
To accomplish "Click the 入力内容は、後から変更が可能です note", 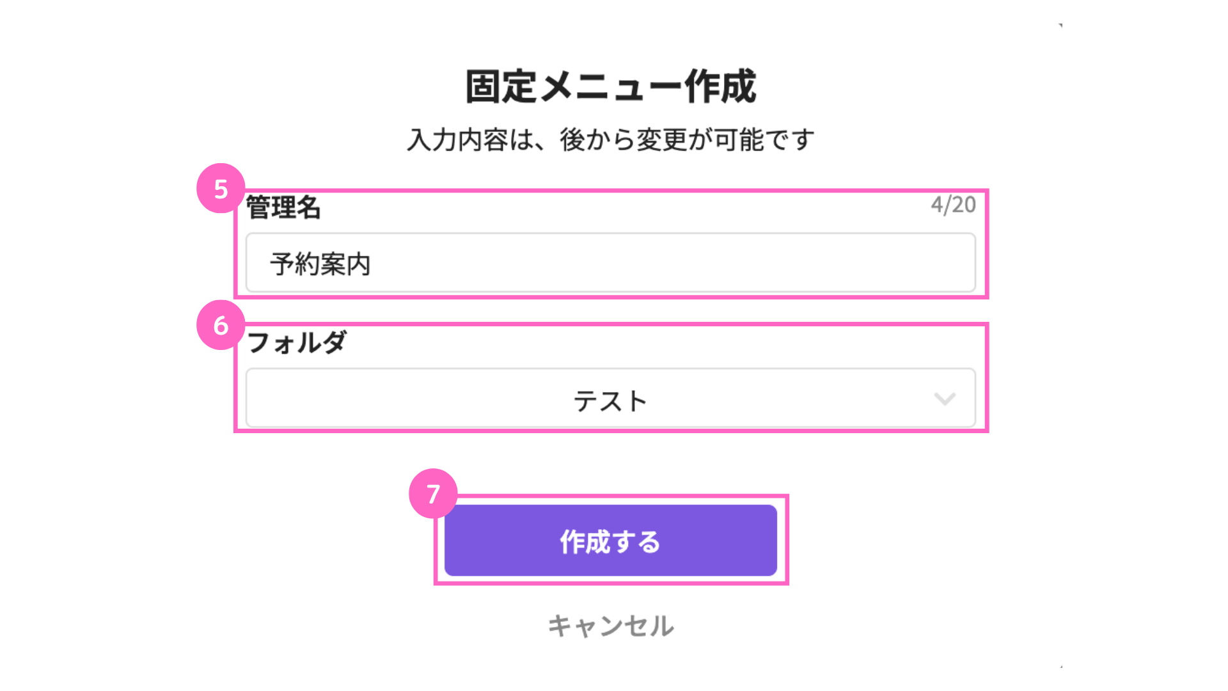I will (x=611, y=139).
